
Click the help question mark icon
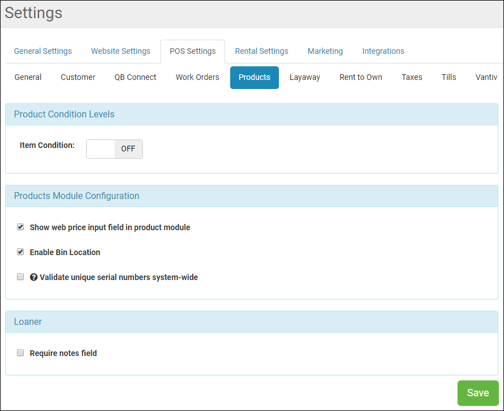point(33,277)
